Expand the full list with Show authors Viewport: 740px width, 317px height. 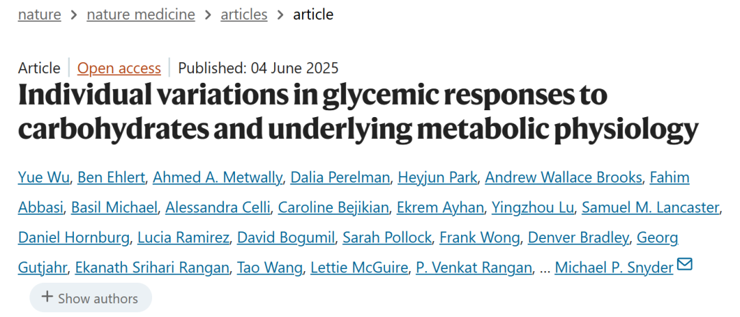[90, 298]
